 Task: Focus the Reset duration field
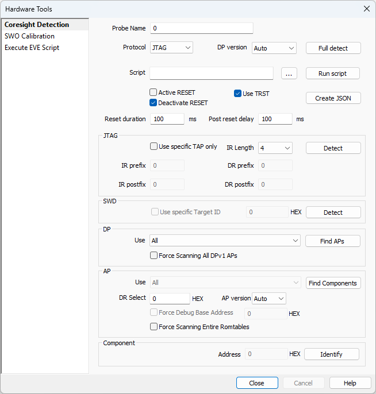pos(167,119)
